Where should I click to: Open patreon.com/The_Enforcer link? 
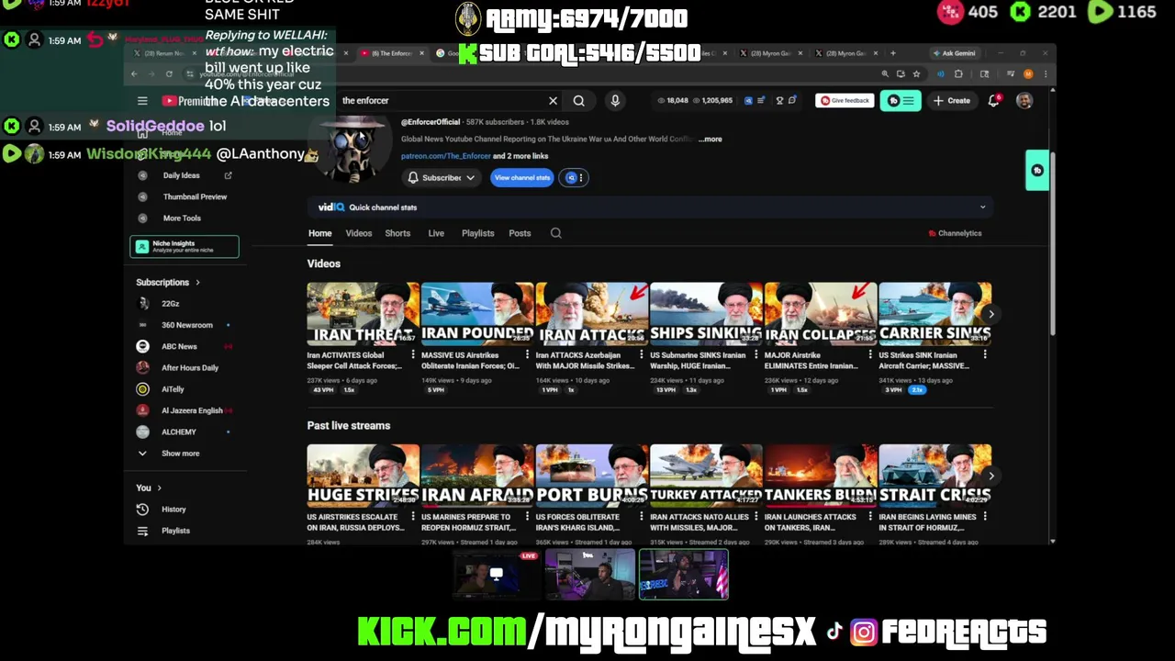[445, 156]
